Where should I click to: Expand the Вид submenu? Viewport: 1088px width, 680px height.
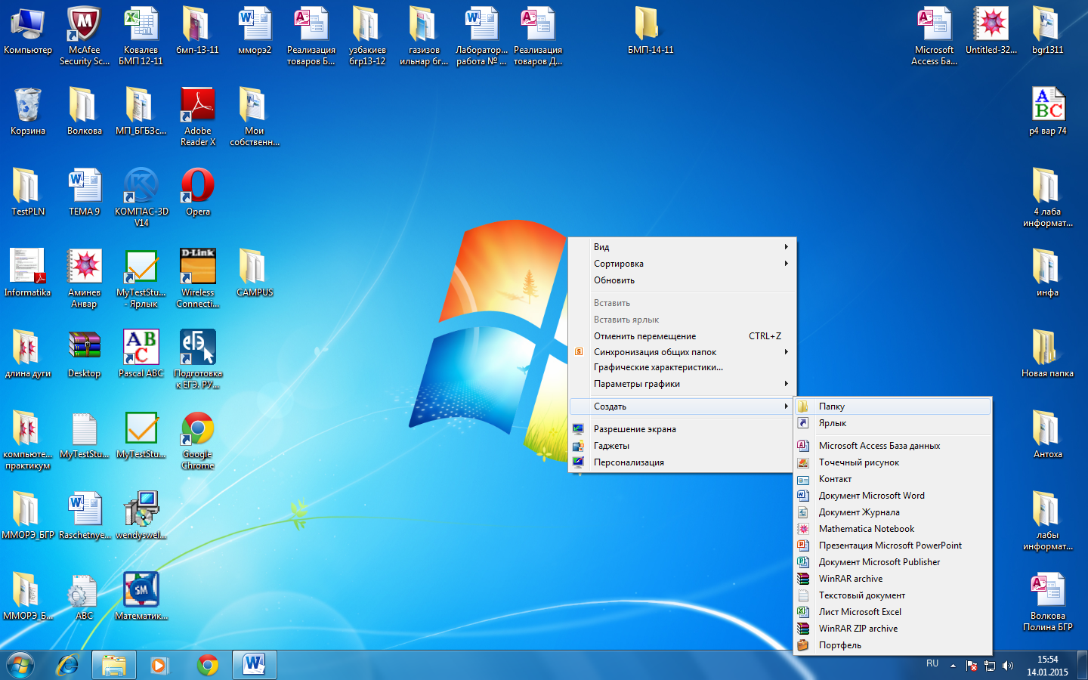(x=682, y=247)
